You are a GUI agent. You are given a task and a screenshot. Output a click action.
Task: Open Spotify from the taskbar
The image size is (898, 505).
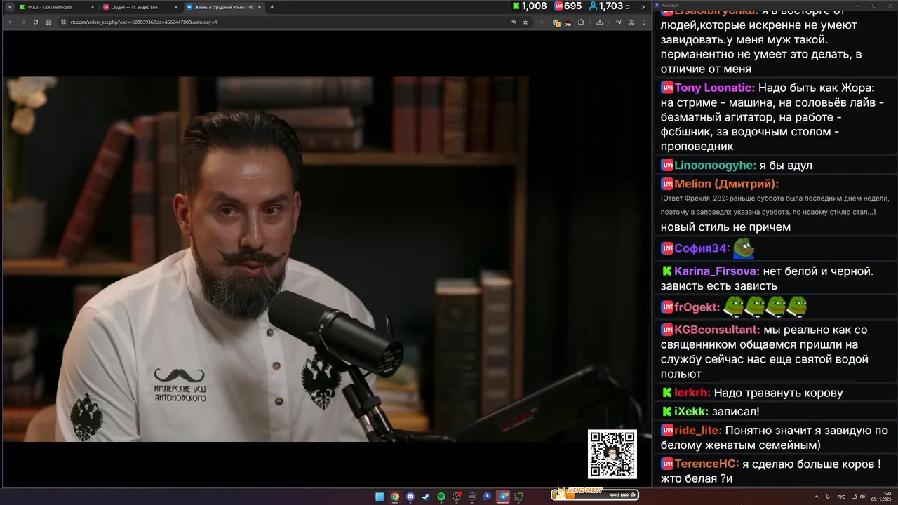pos(441,497)
